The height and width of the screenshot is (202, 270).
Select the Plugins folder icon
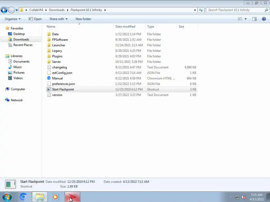49,56
